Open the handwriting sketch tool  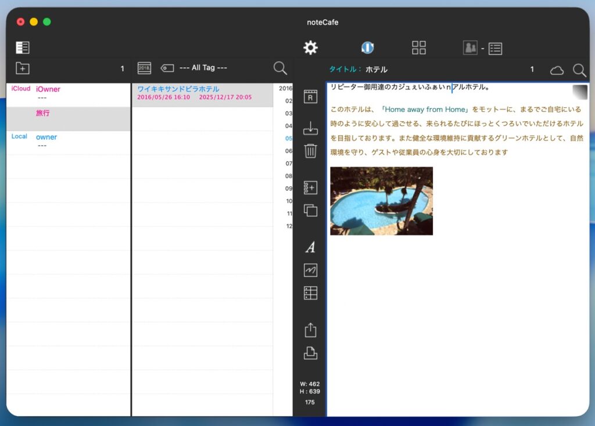pyautogui.click(x=311, y=270)
